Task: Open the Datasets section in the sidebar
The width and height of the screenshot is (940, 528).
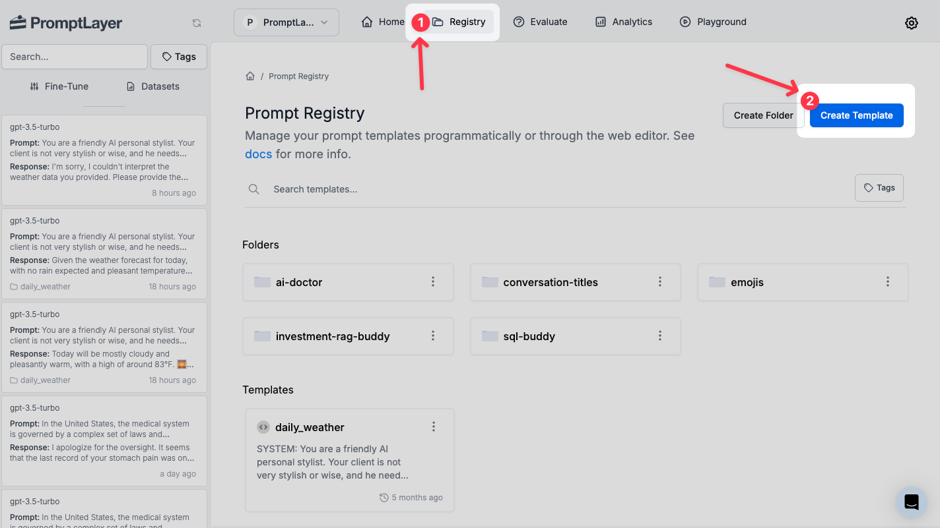Action: click(x=152, y=86)
